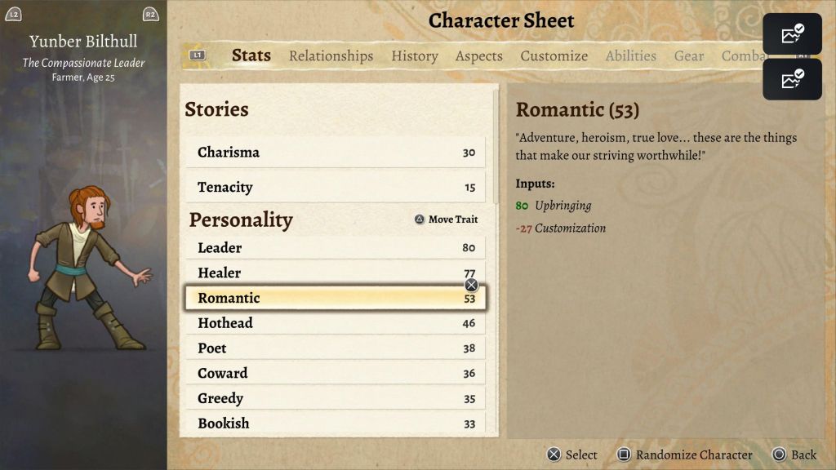Screen dimensions: 836x470
Task: Select the Leader personality trait
Action: pyautogui.click(x=336, y=248)
